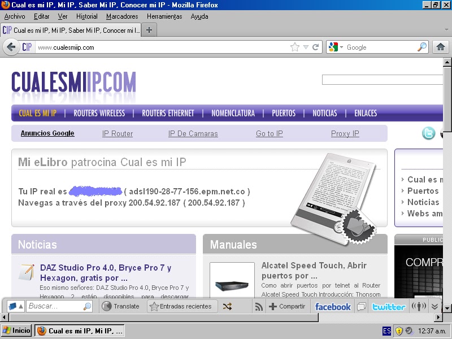
Task: Click the blue toolbar logo icon
Action: [x=12, y=306]
